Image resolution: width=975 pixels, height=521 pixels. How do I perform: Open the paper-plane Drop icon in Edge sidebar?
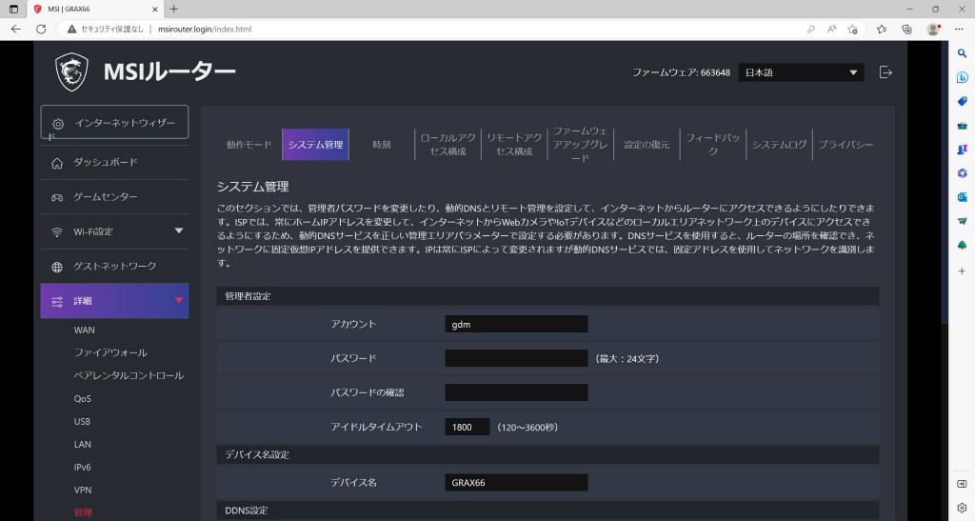pos(962,221)
